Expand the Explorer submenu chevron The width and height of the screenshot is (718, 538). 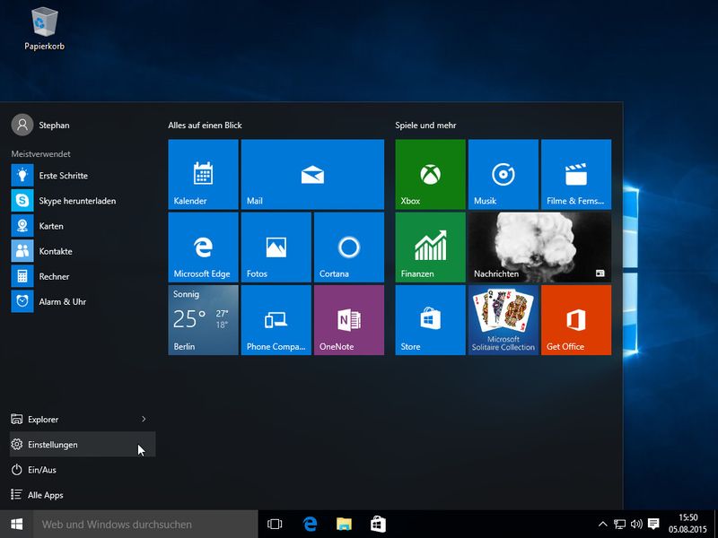144,419
